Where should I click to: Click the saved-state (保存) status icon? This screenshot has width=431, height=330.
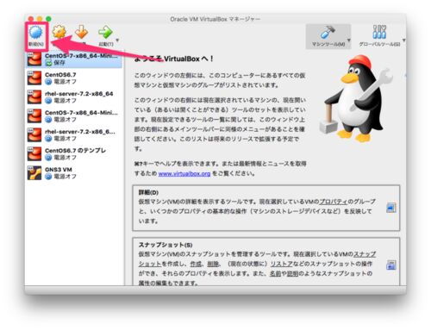coord(49,63)
